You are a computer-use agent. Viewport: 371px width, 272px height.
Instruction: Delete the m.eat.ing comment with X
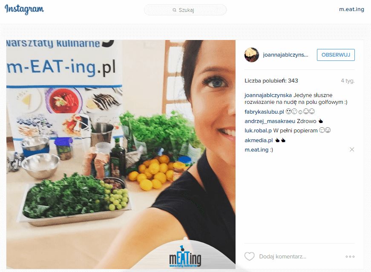352,149
